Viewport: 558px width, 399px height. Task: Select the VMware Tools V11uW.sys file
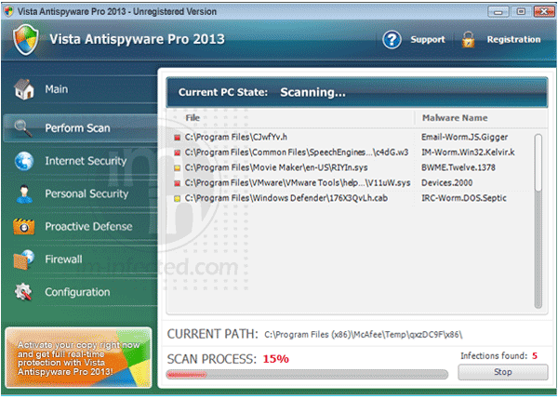pyautogui.click(x=298, y=183)
